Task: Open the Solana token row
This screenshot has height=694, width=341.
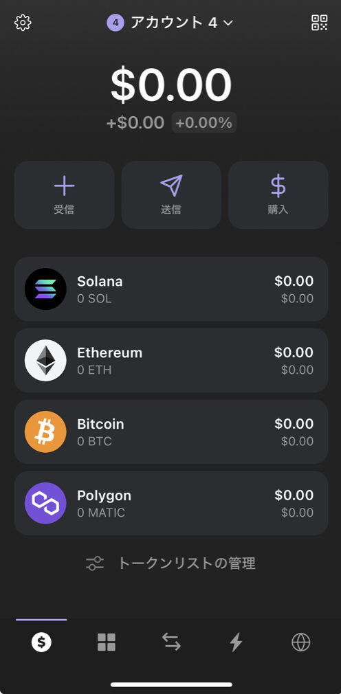Action: (171, 289)
